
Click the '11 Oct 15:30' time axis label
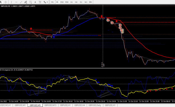tap(24, 101)
